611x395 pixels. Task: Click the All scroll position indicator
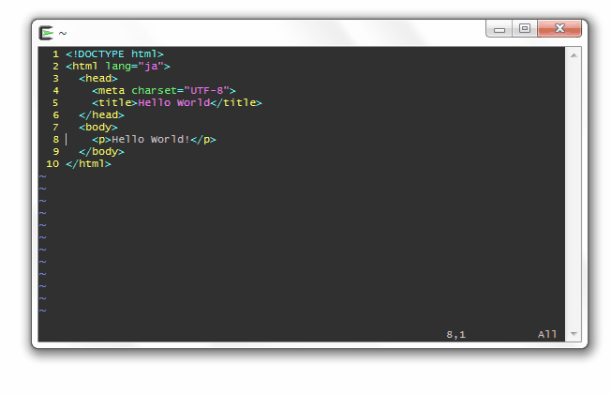547,335
